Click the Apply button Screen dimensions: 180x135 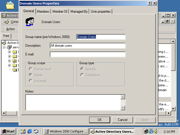pyautogui.click(x=145, y=120)
